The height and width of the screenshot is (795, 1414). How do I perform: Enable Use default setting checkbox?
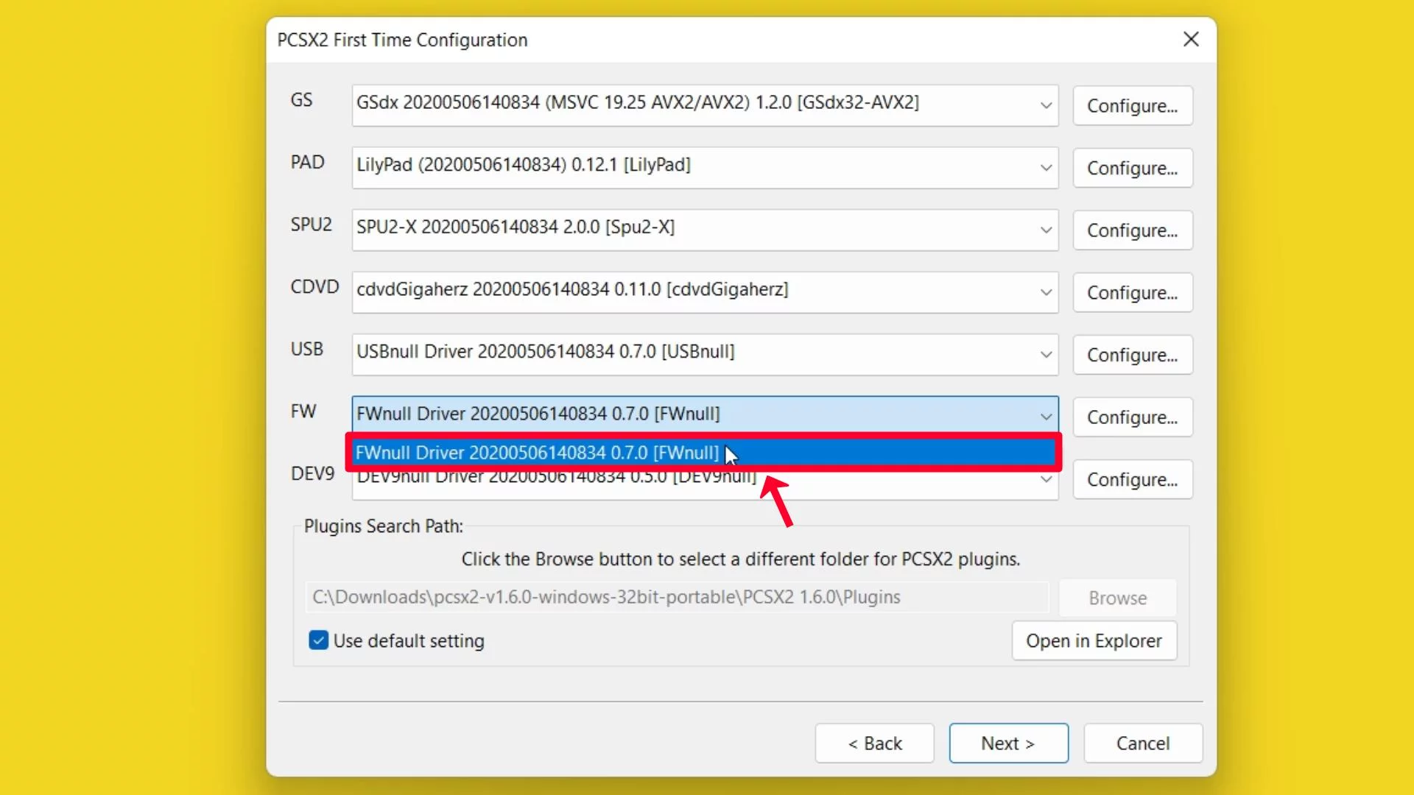point(319,640)
